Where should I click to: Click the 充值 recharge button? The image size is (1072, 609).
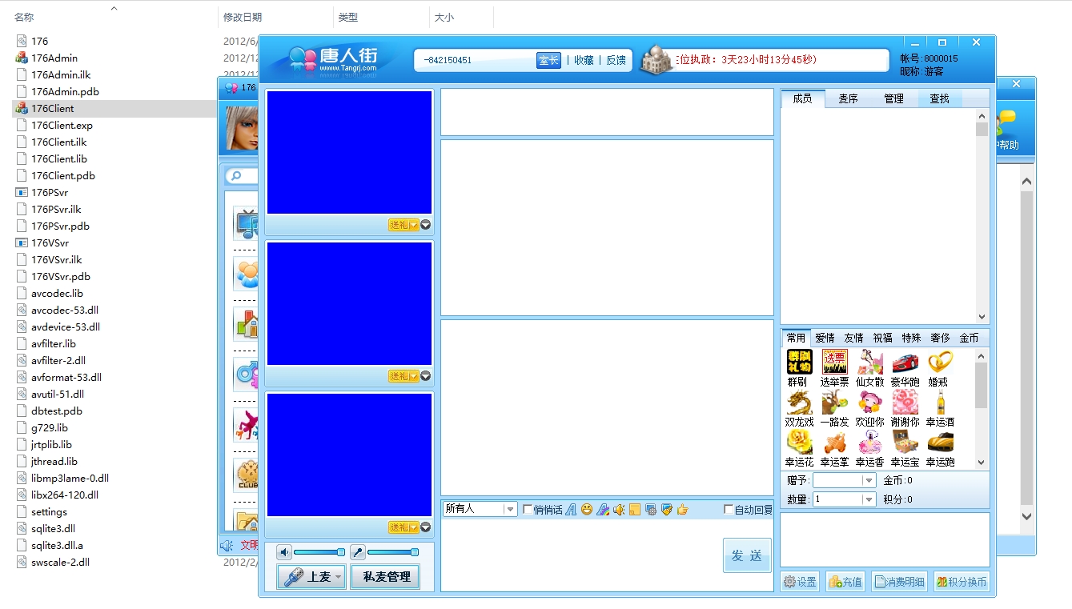tap(845, 582)
